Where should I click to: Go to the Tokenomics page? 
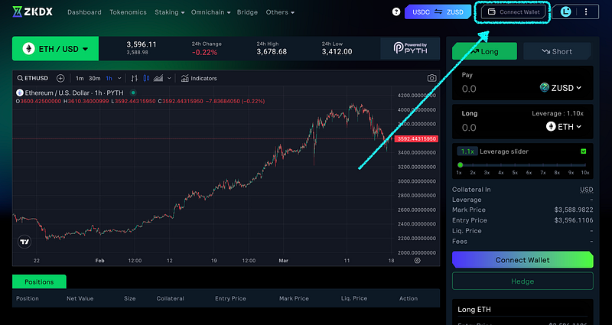coord(128,12)
